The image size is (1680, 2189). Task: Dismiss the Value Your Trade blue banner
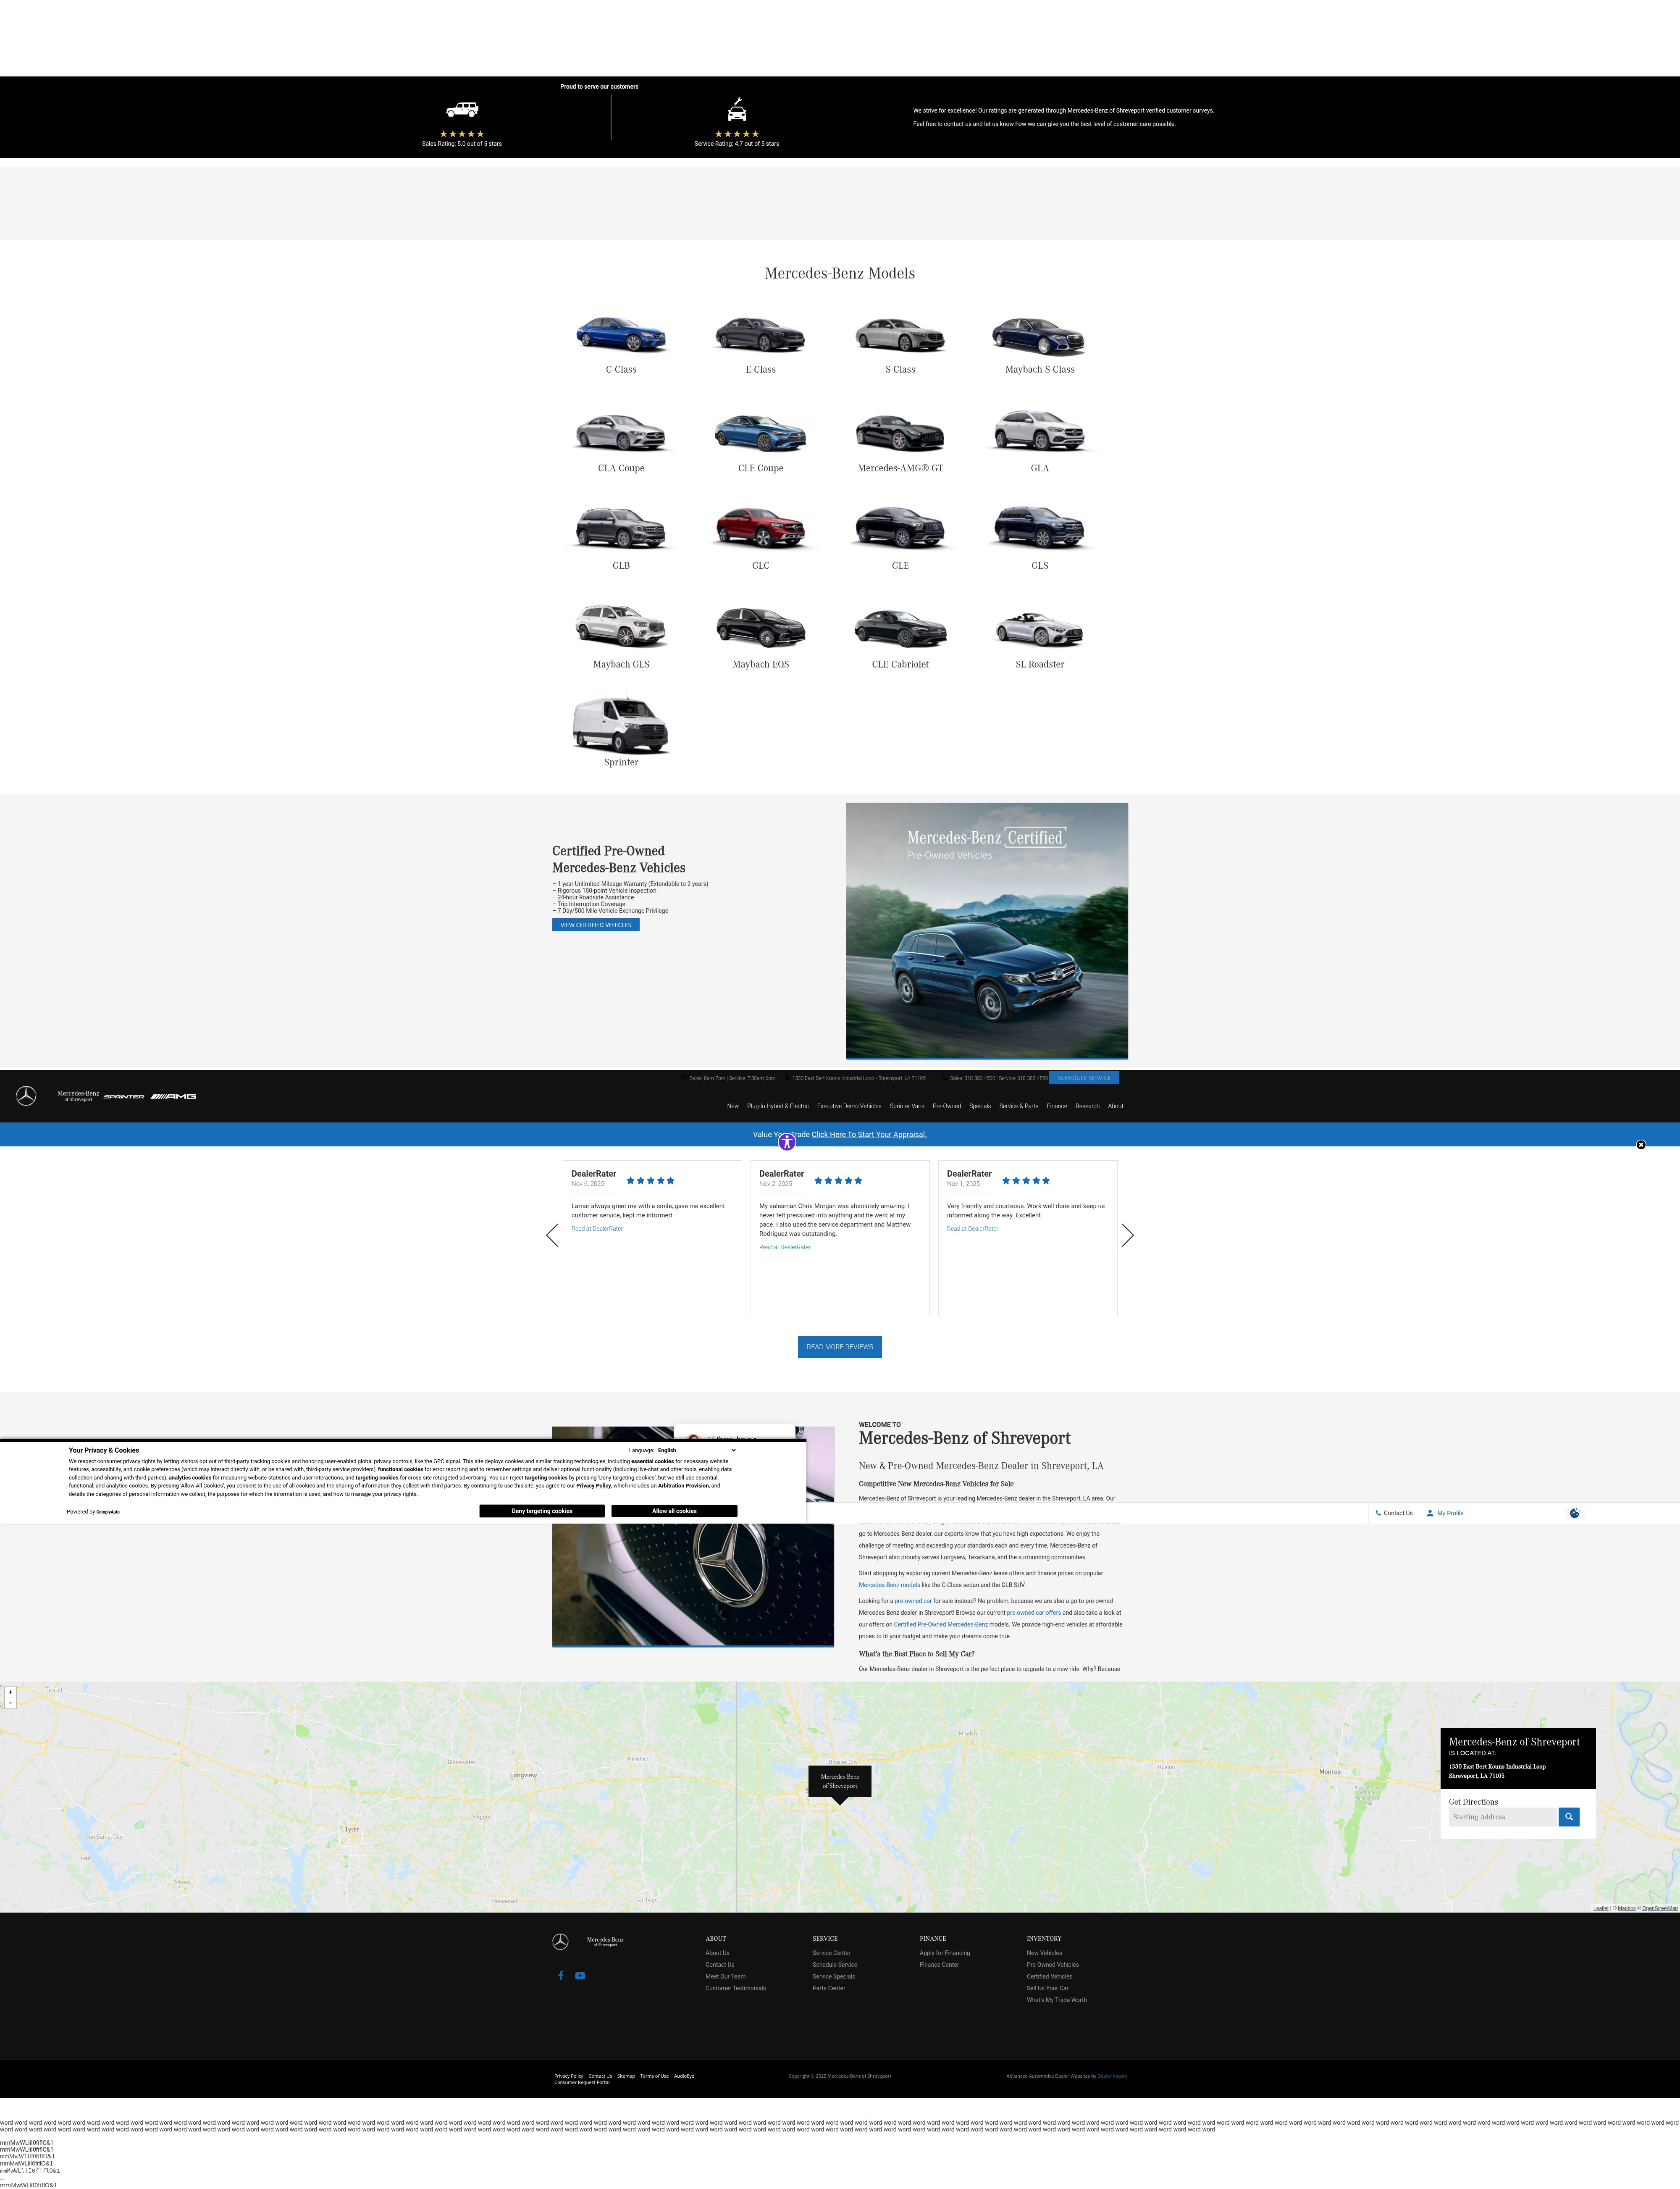pyautogui.click(x=1641, y=1145)
